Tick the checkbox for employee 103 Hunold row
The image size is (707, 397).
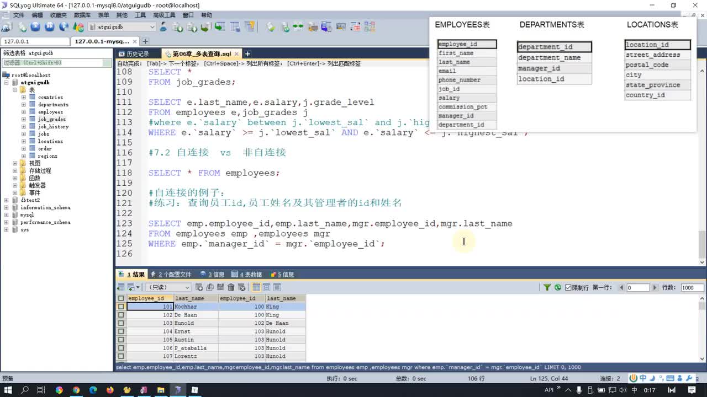tap(121, 323)
